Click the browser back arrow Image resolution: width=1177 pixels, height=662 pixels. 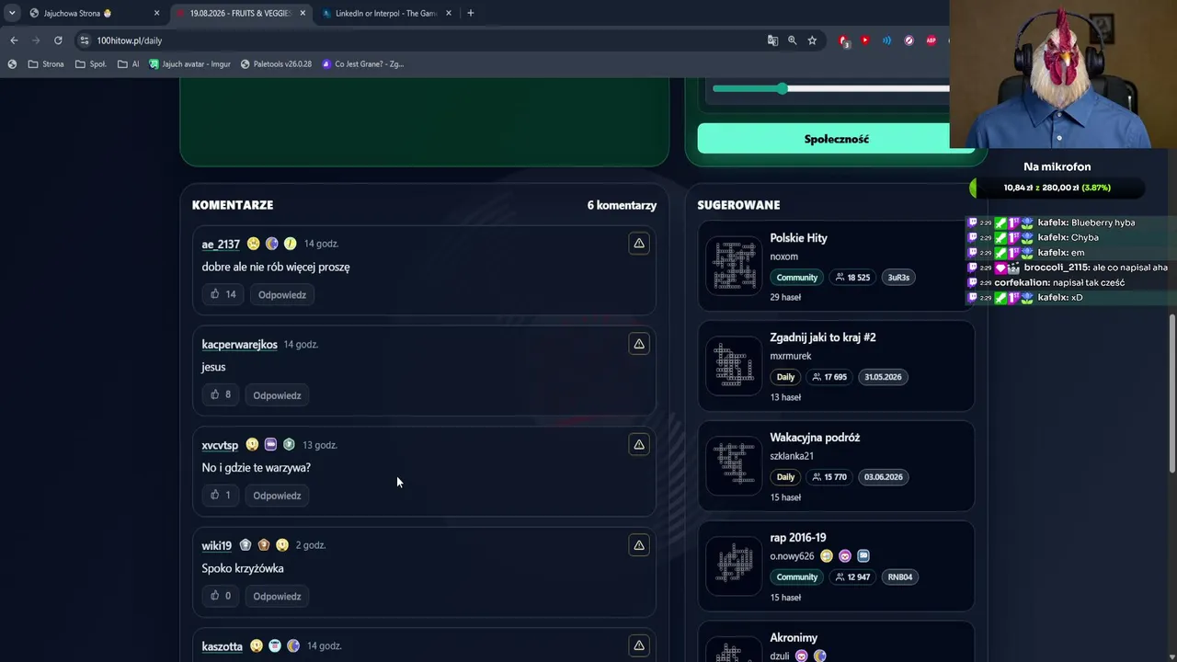[x=14, y=40]
